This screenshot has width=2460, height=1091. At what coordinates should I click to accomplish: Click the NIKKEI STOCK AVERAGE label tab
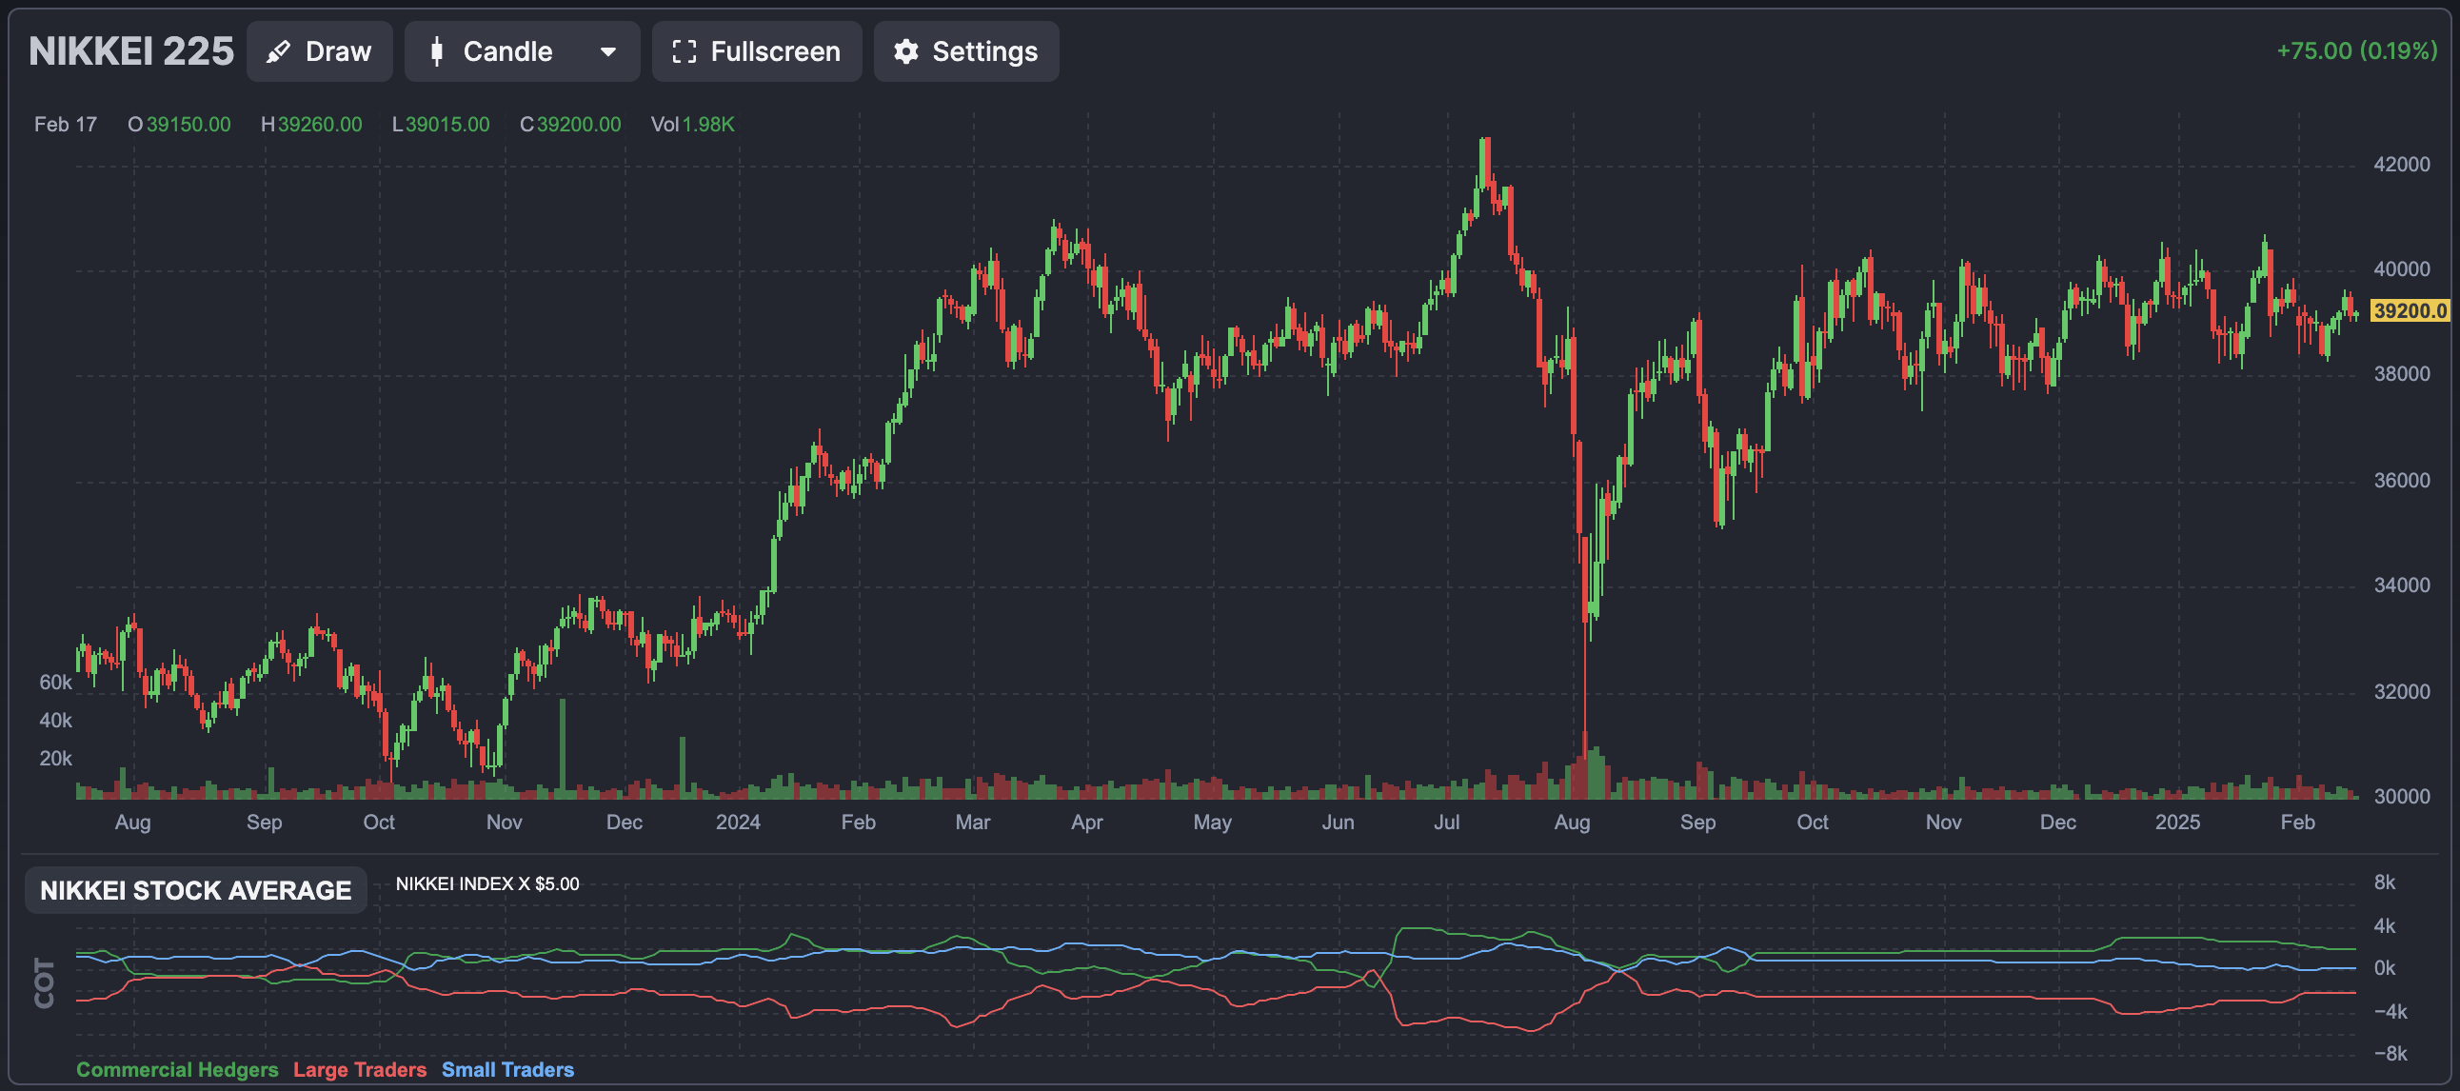pos(196,889)
